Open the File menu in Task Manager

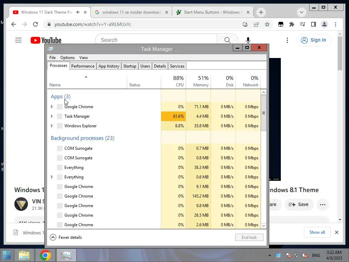pyautogui.click(x=52, y=58)
